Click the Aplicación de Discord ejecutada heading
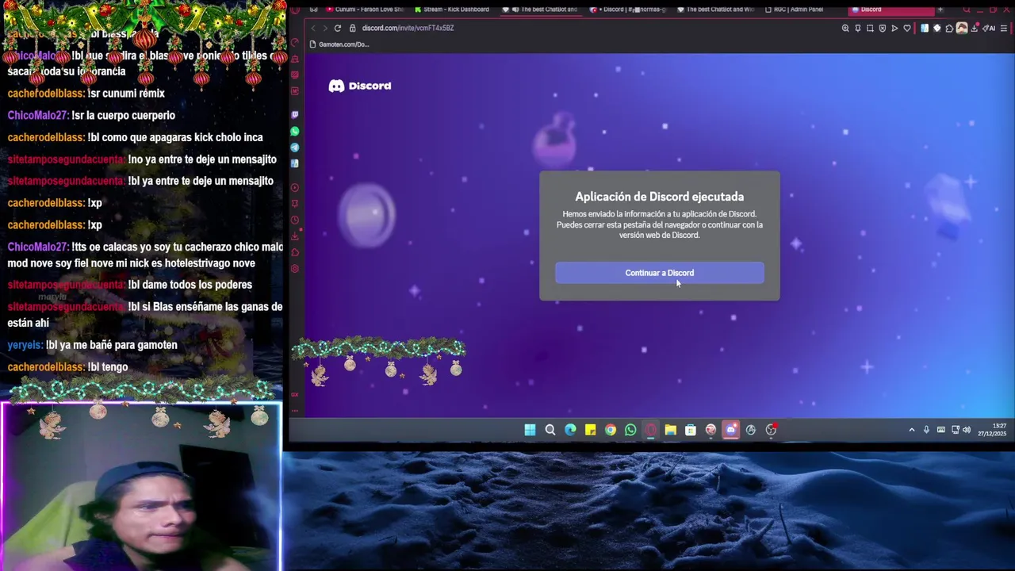The width and height of the screenshot is (1015, 571). tap(659, 197)
